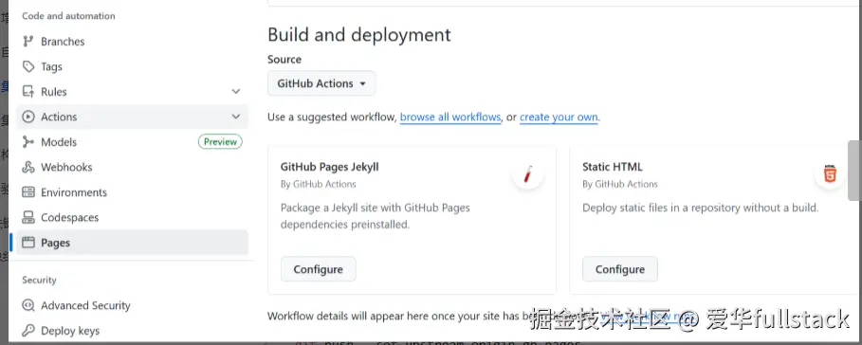Select the Pages menu item
This screenshot has height=345, width=862.
point(132,243)
